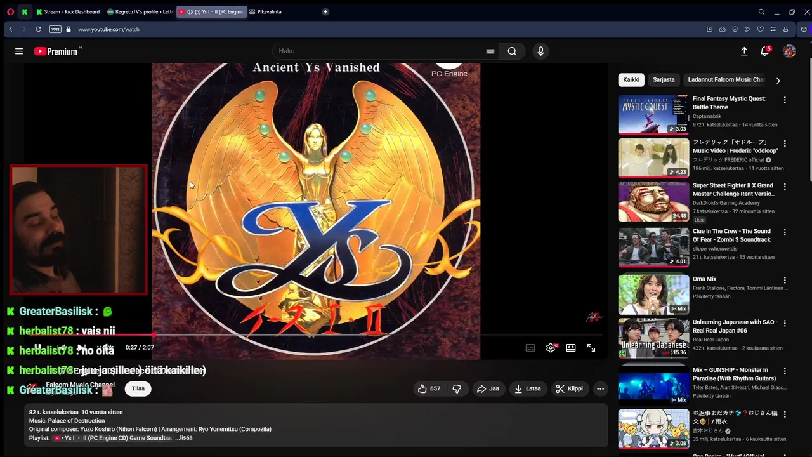The image size is (812, 457).
Task: Open video settings gear
Action: pos(551,348)
